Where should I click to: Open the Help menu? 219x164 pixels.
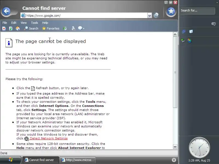tap(45, 23)
